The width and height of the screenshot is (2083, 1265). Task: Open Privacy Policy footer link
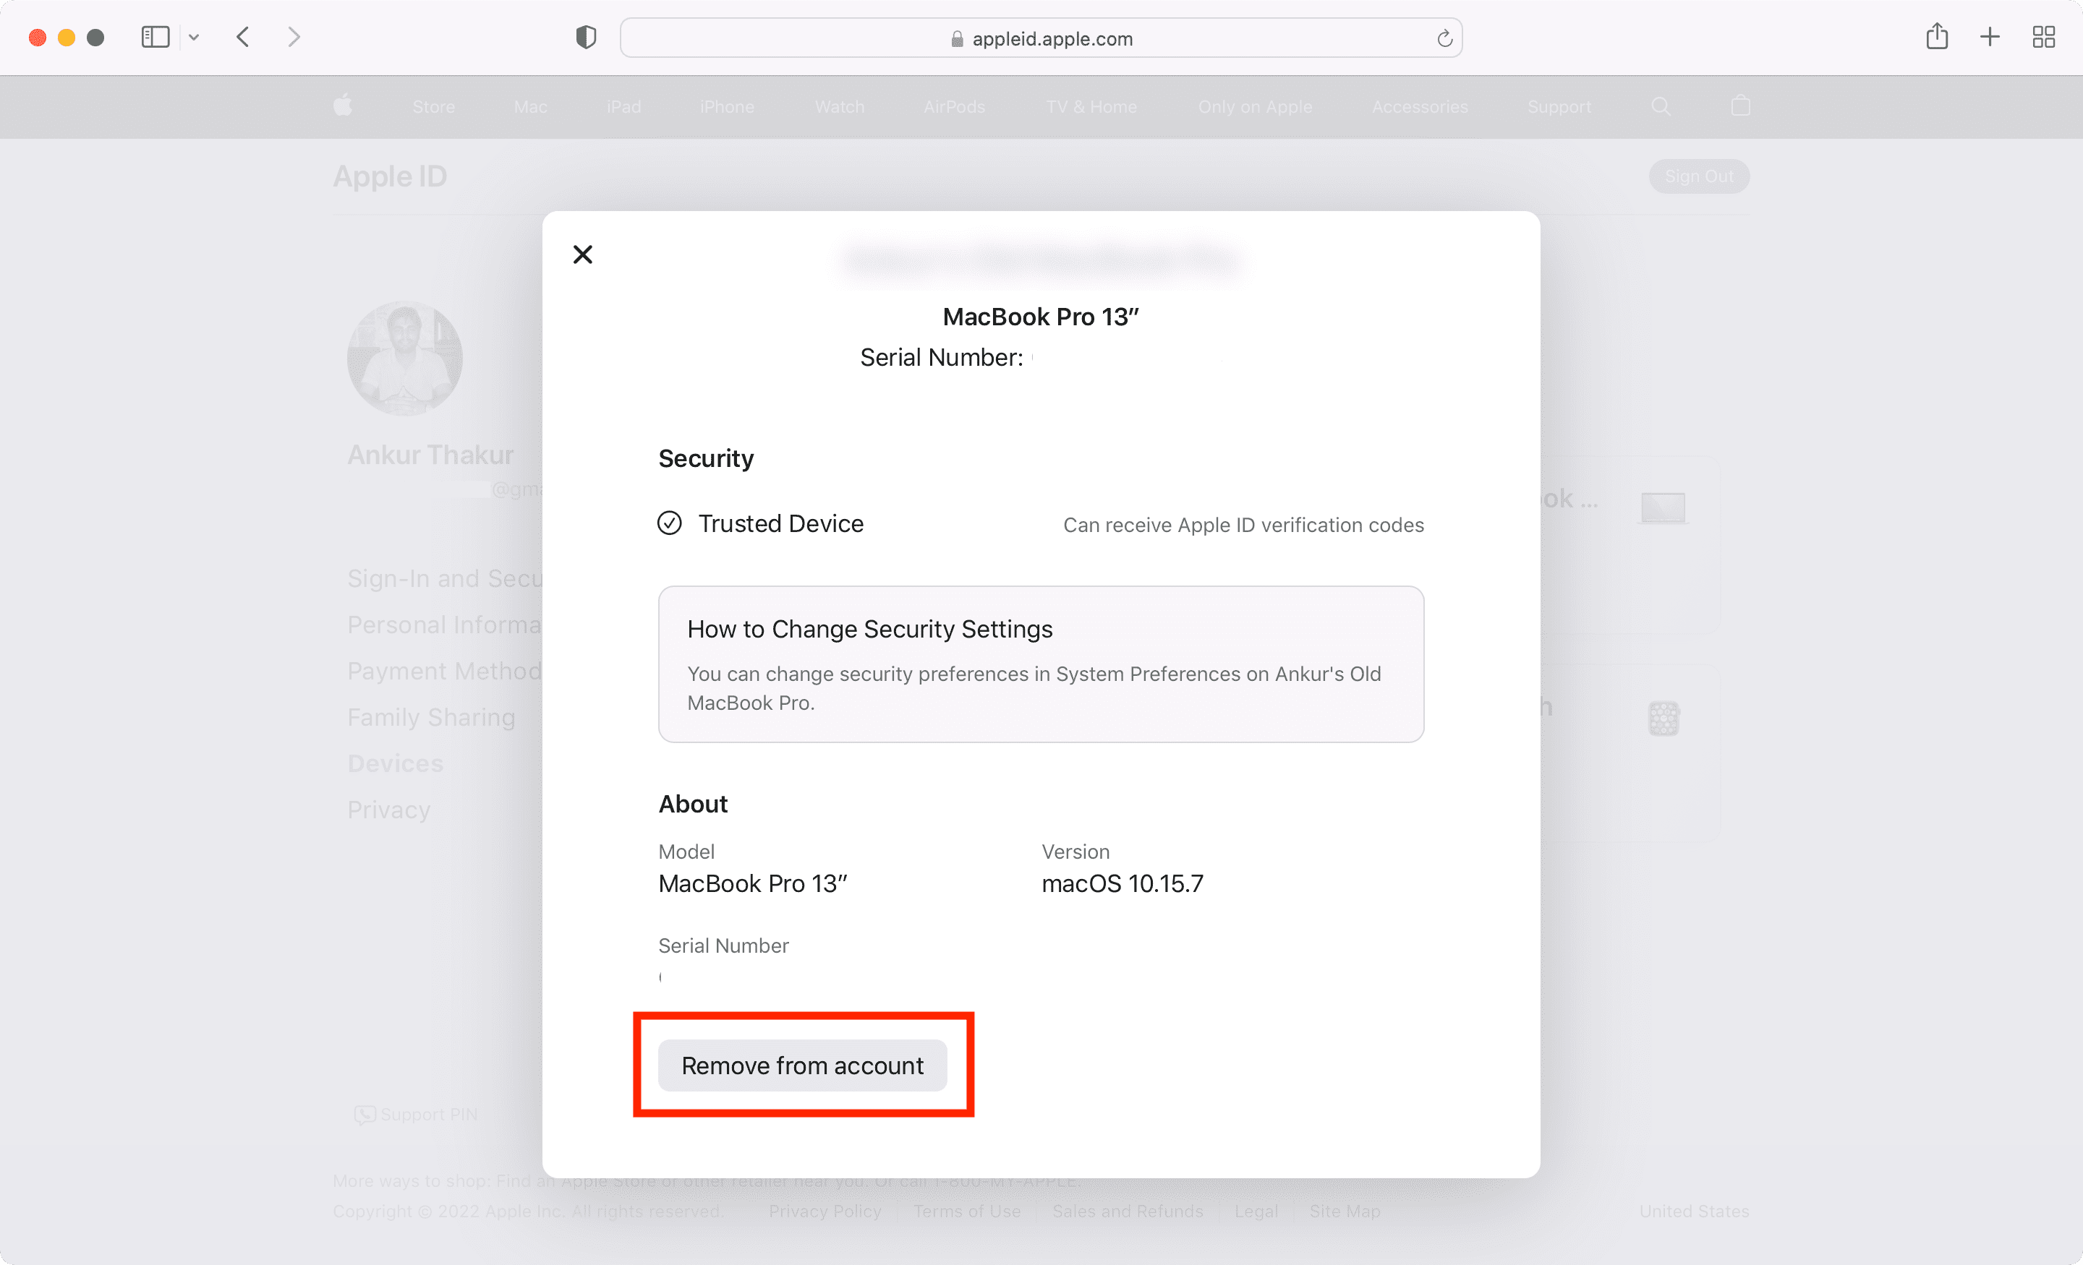(x=825, y=1211)
